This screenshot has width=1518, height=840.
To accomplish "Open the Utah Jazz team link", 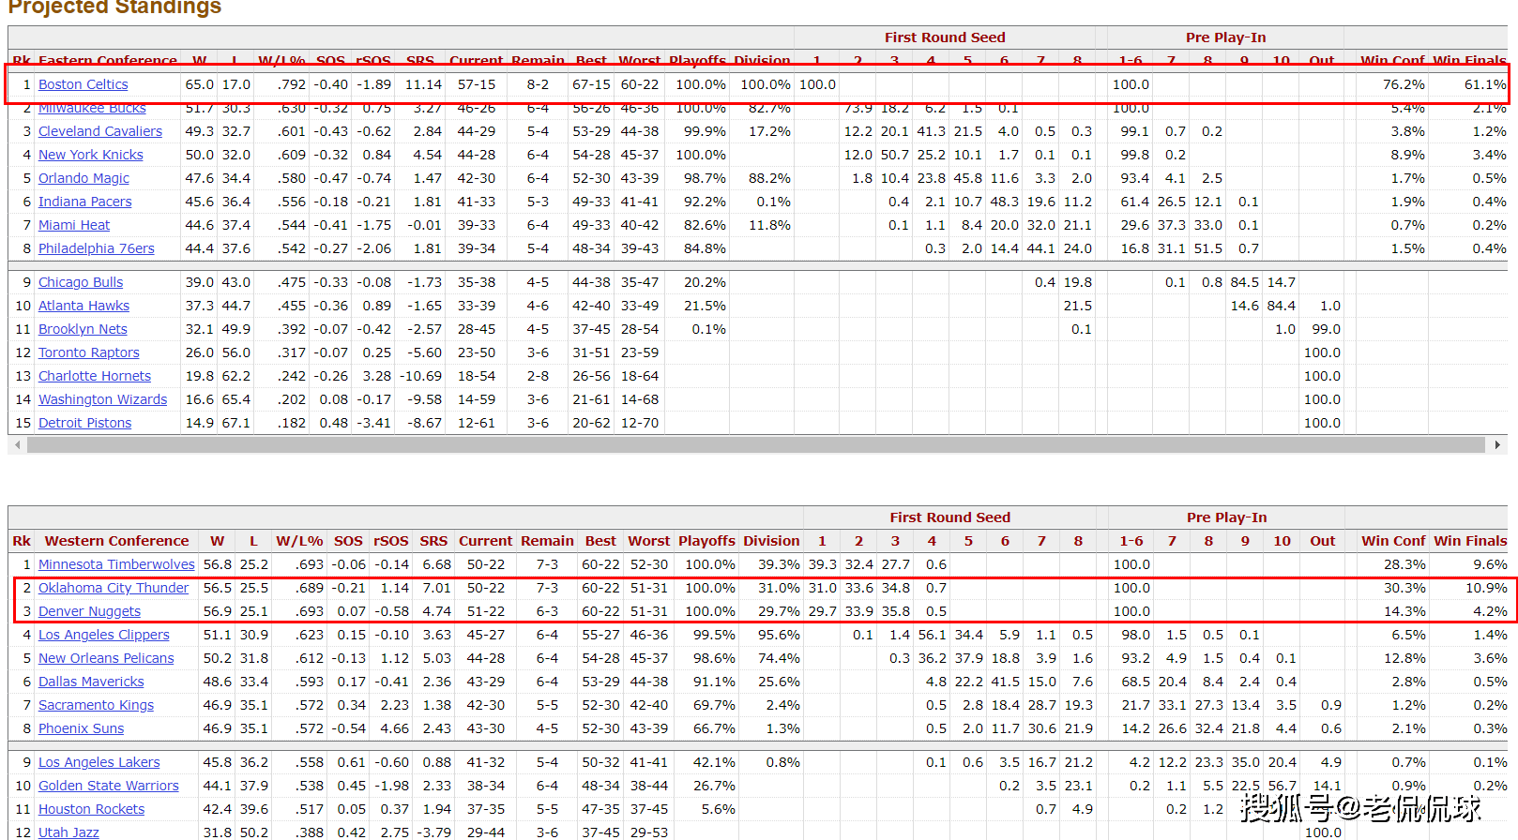I will [x=68, y=832].
